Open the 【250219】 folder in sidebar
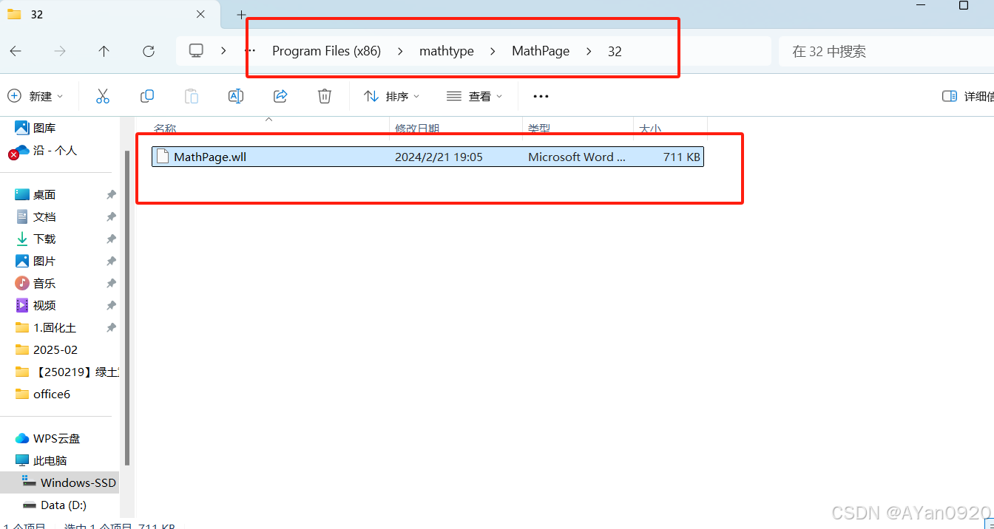 tap(67, 372)
